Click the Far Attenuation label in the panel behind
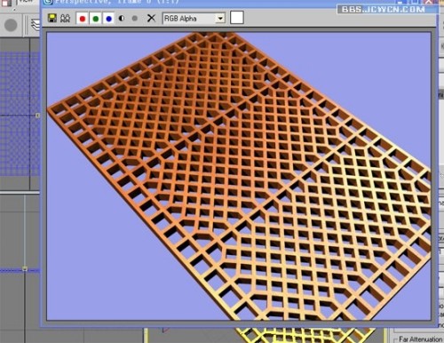Image resolution: width=444 pixels, height=343 pixels. (x=420, y=339)
